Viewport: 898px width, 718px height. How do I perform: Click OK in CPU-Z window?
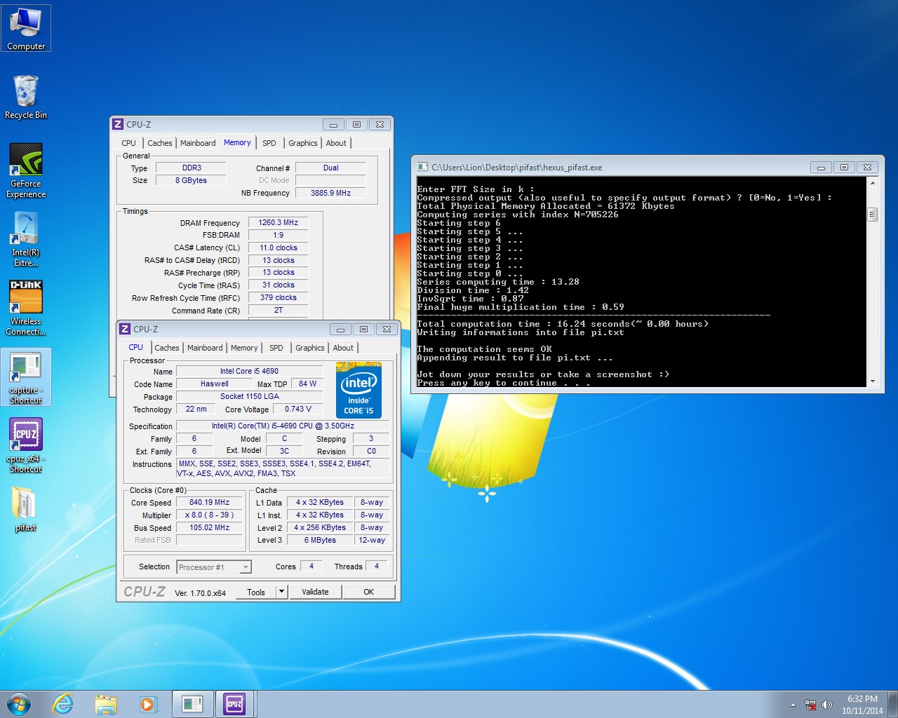click(x=369, y=592)
